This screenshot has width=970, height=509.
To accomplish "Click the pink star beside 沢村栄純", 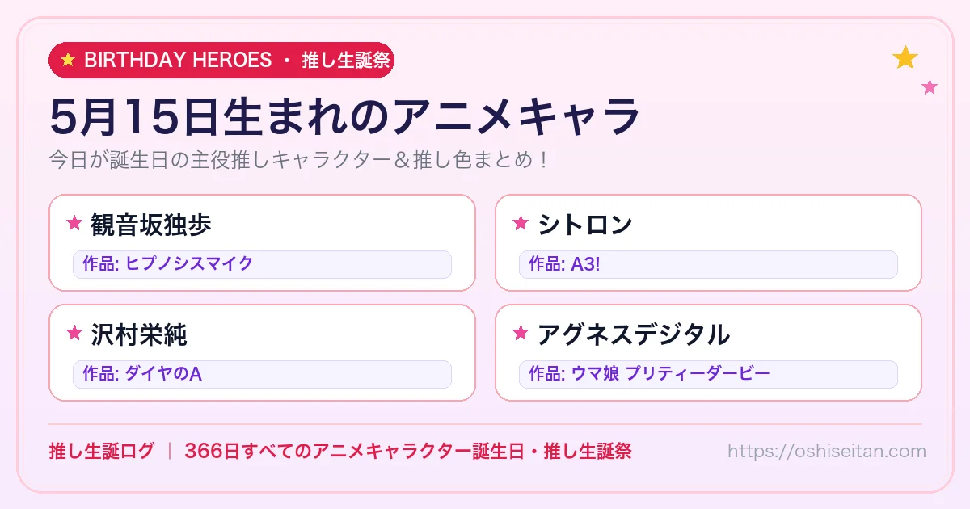I will 74,333.
